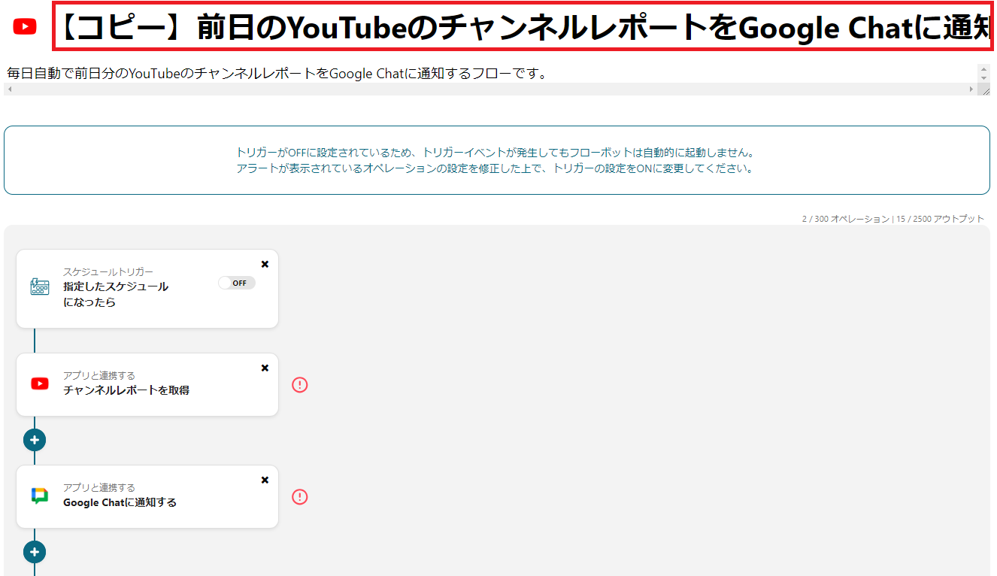Click the アプリと連携する label above チャンネルレポートを取得

tap(99, 376)
